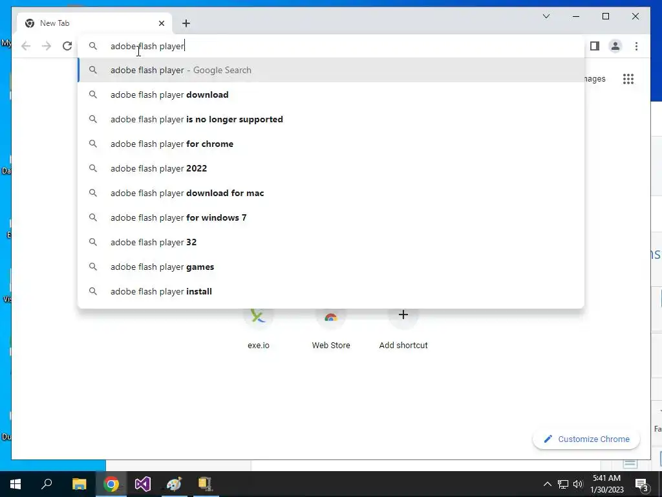
Task: Select 'adobe flash player - Google Search' suggestion
Action: (x=332, y=70)
